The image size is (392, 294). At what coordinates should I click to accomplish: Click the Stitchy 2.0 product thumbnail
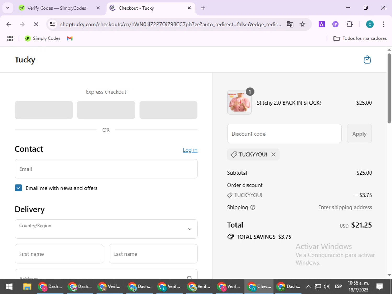239,102
